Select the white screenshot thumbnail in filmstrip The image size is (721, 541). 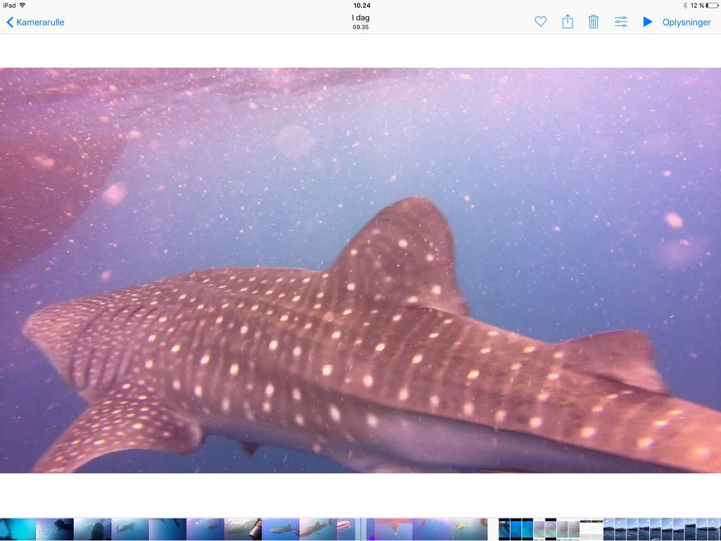click(591, 529)
